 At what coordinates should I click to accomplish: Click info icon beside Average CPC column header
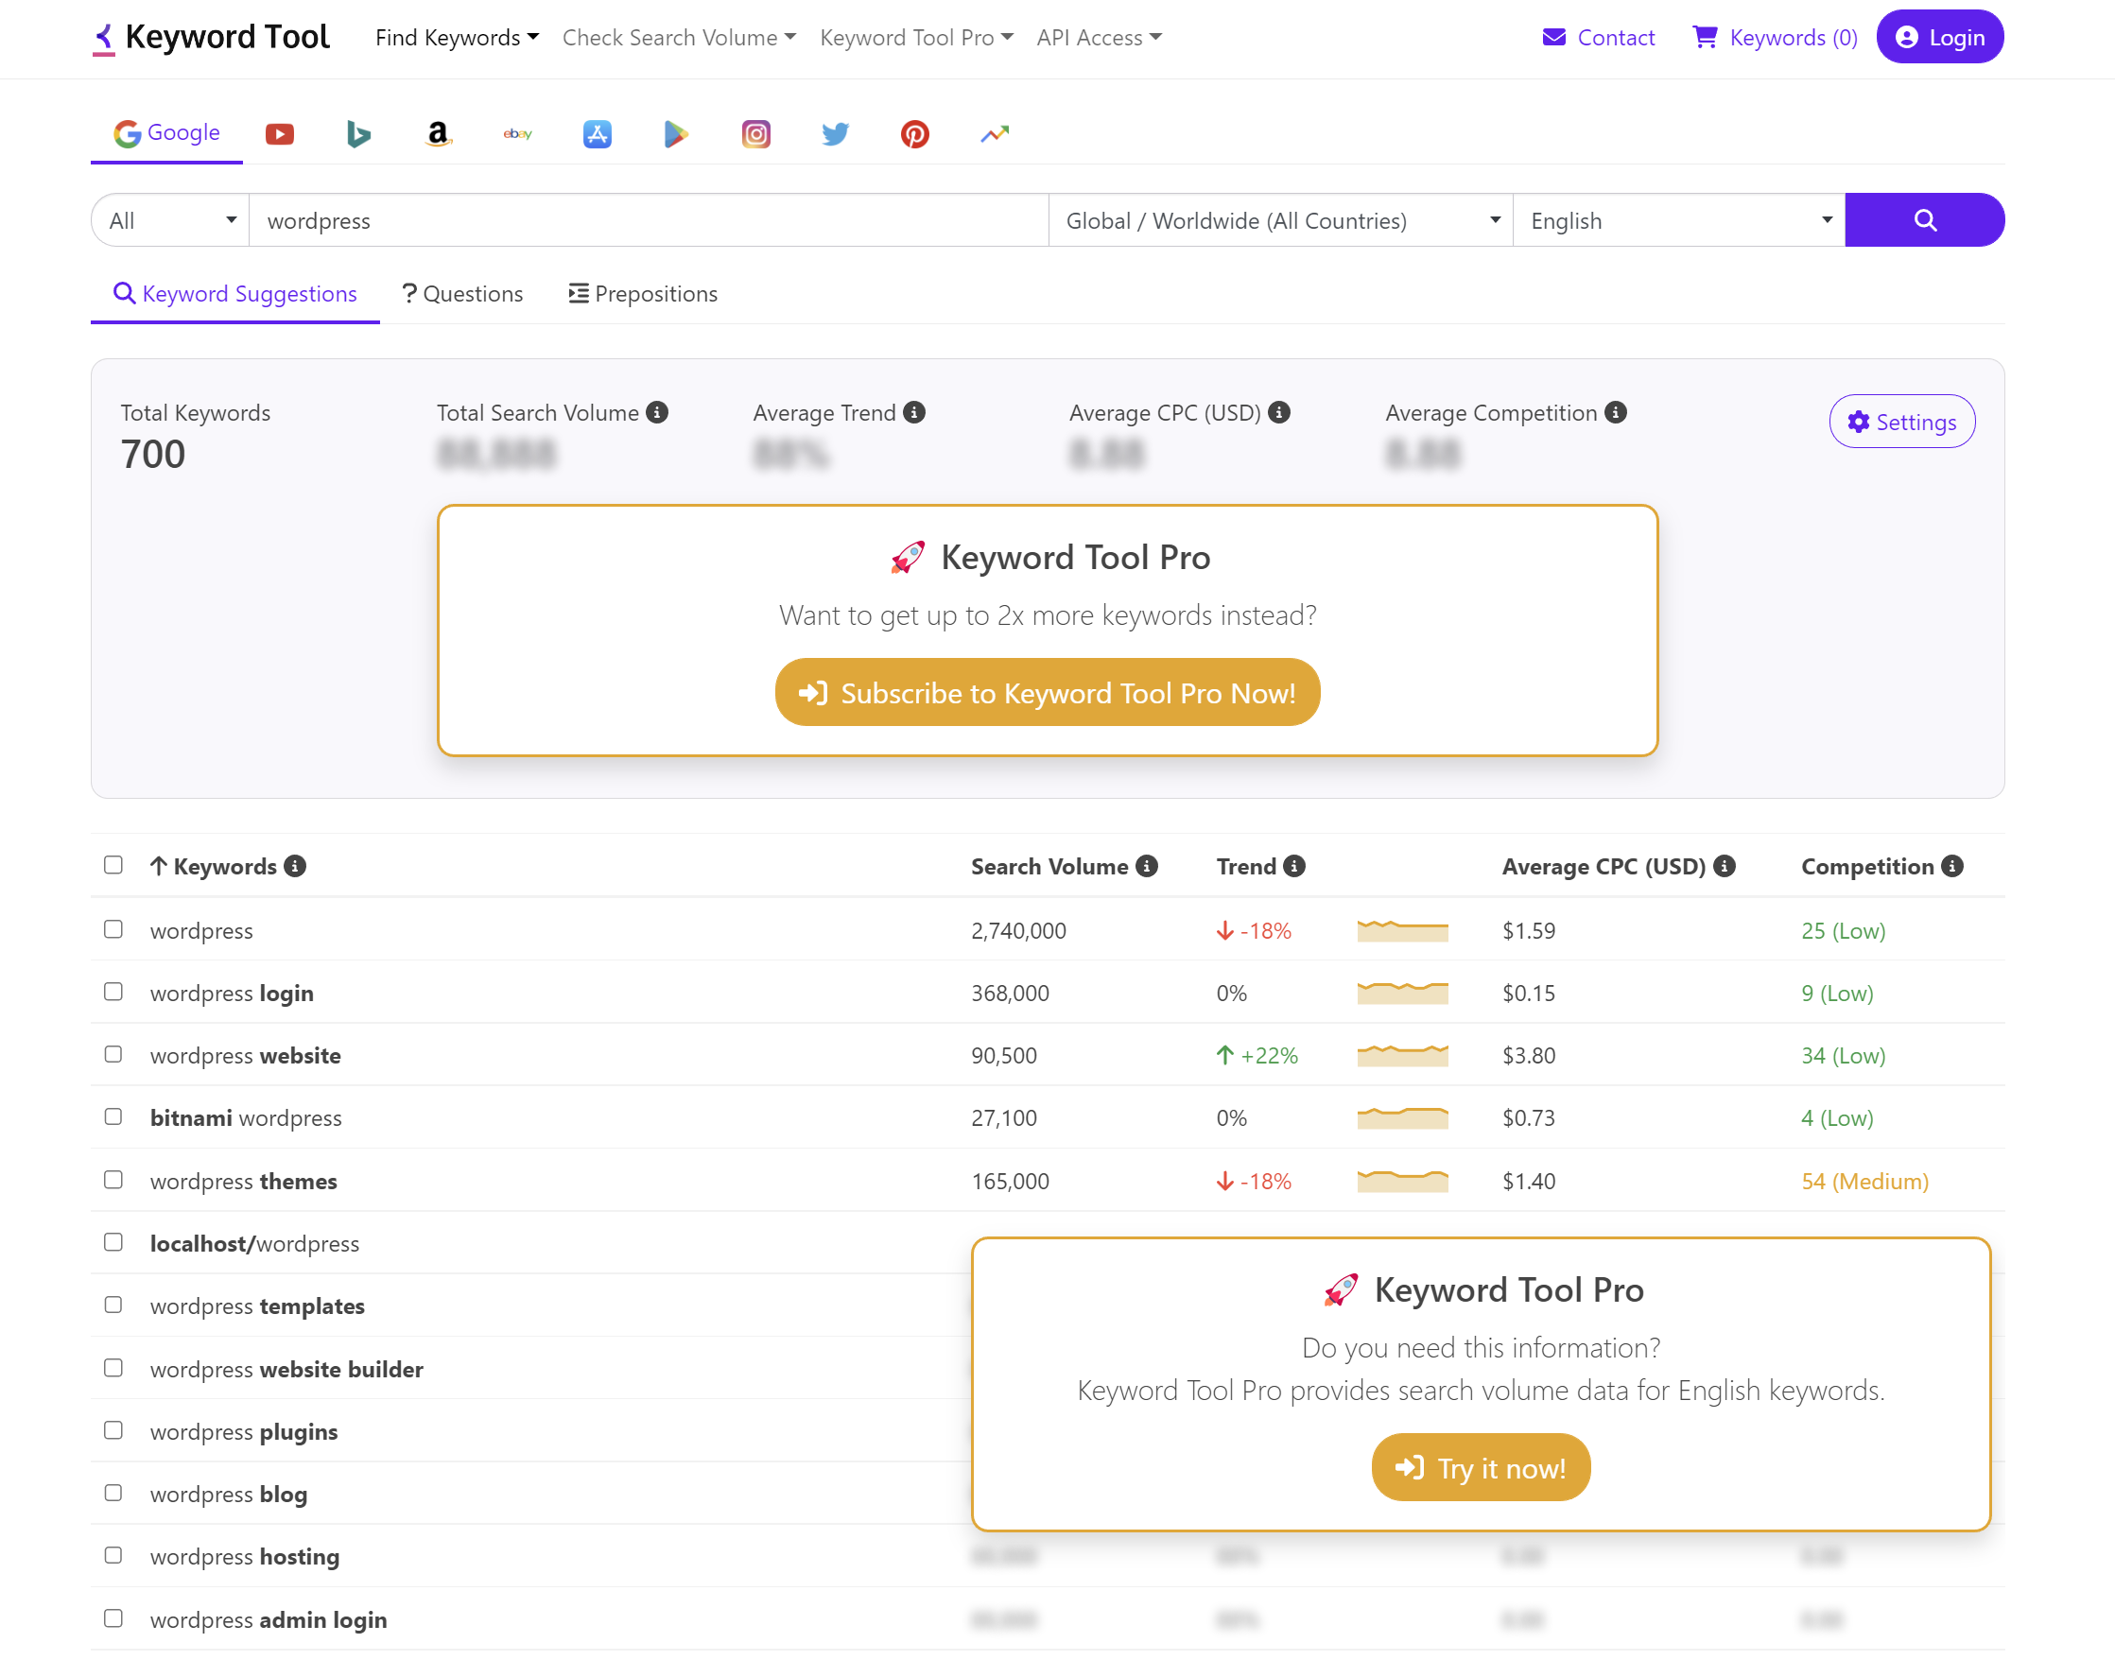point(1725,866)
